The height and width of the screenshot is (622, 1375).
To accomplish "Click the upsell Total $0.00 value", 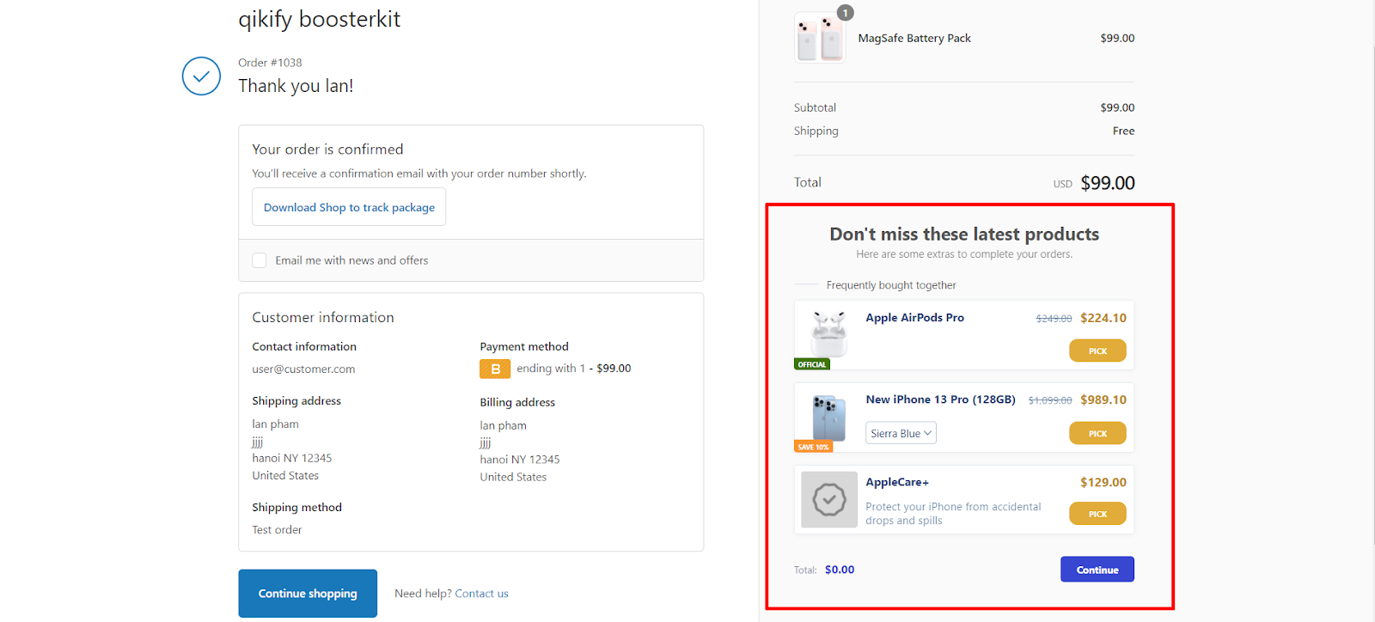I will [x=840, y=570].
